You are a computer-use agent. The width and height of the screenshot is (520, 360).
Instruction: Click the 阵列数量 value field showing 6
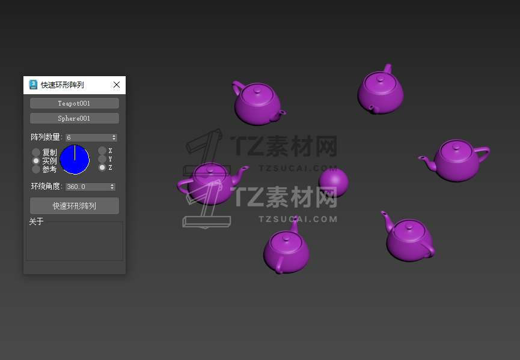[88, 137]
